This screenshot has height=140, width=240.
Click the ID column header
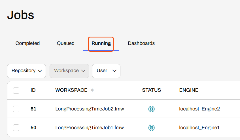(33, 90)
